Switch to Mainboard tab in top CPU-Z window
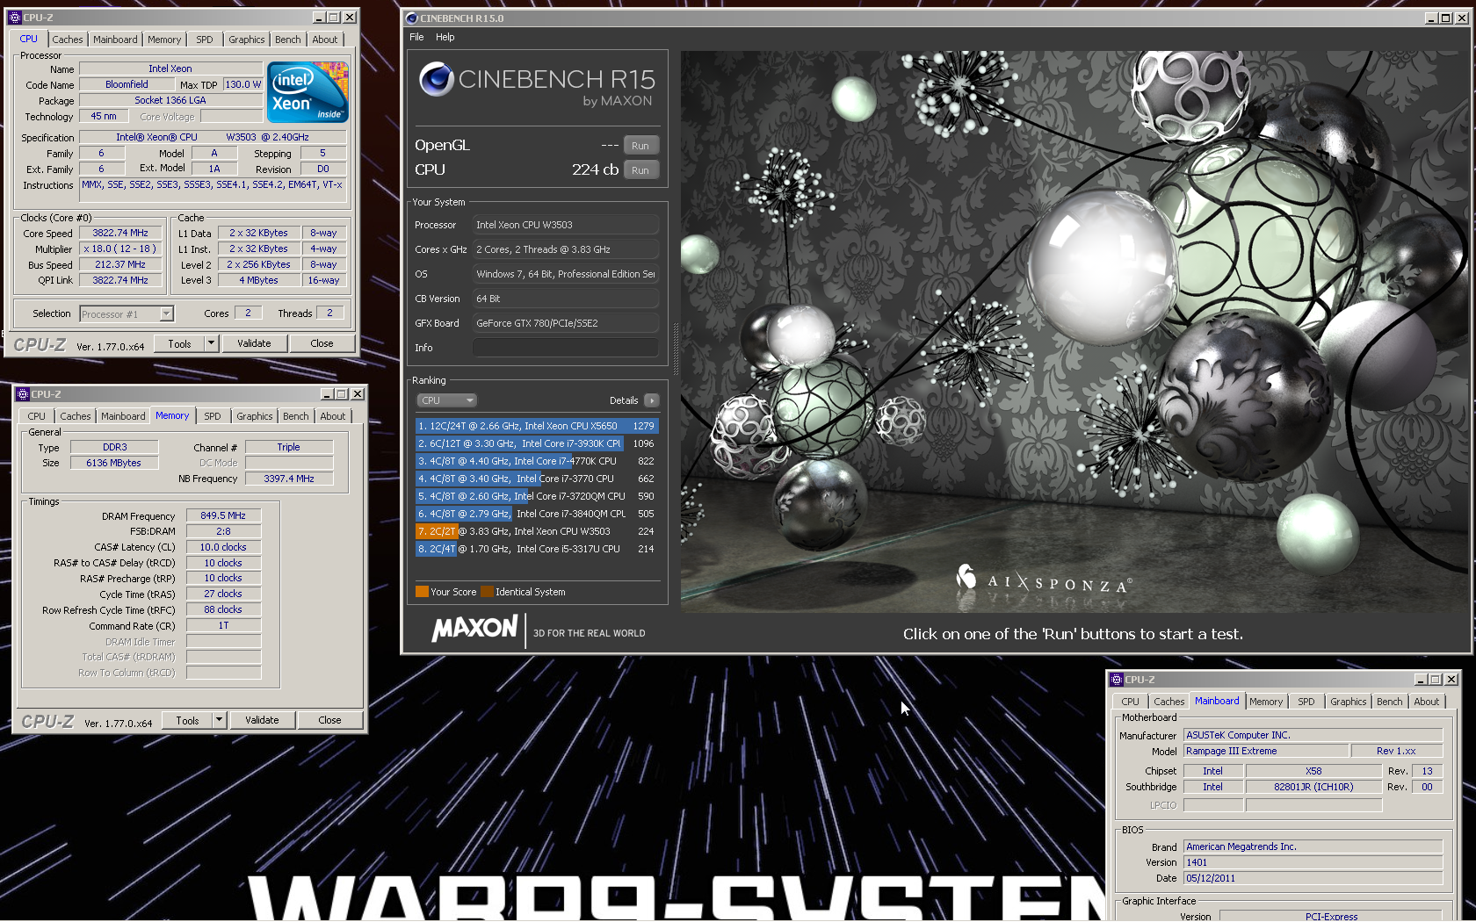 coord(115,40)
